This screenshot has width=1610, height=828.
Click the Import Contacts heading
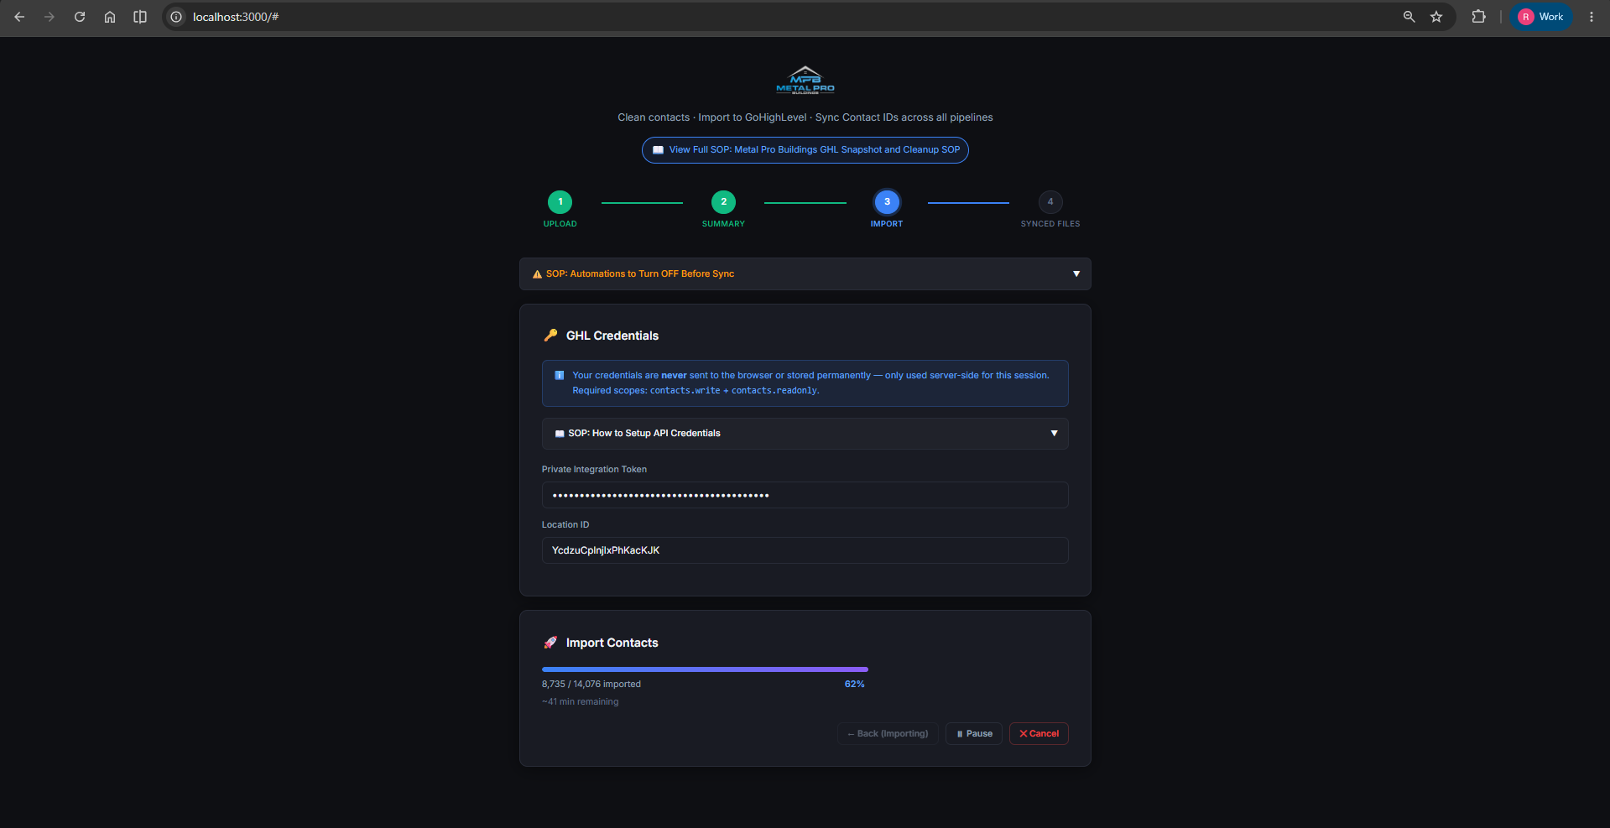pyautogui.click(x=612, y=643)
